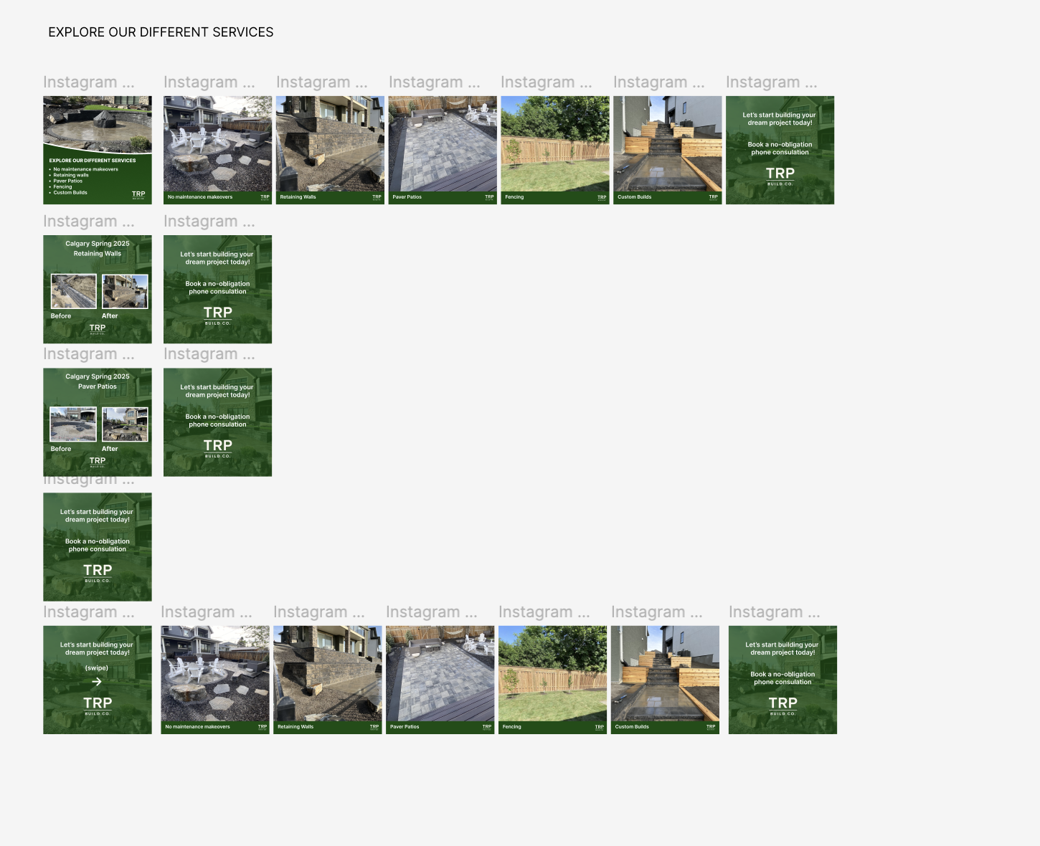This screenshot has width=1040, height=846.
Task: Click the 'EXPLORE OUR DIFFERENT SERVICES' heading text
Action: 161,32
